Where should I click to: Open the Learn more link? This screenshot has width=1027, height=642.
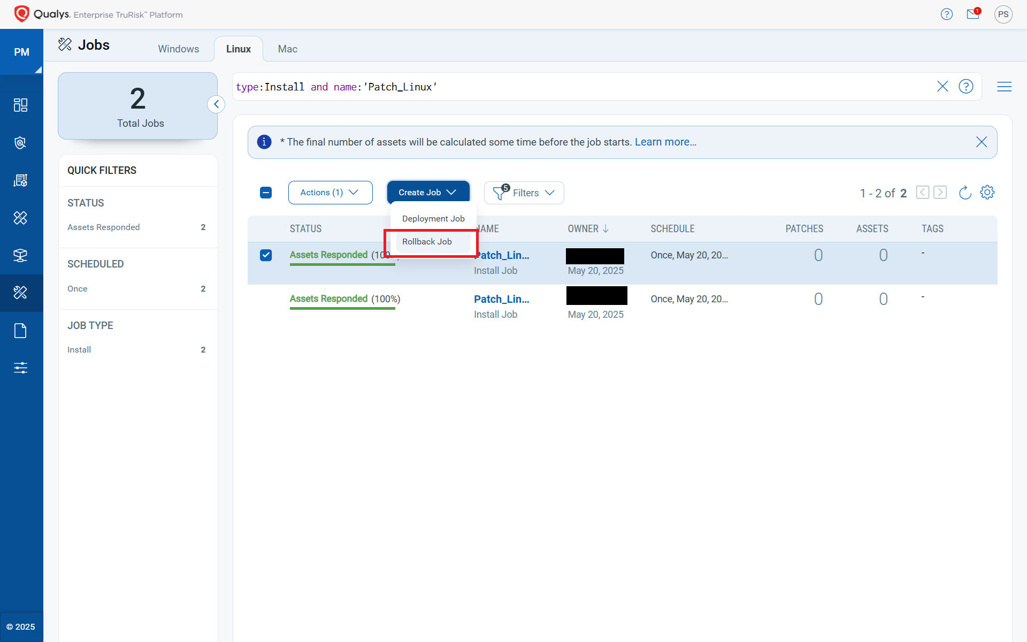(665, 142)
